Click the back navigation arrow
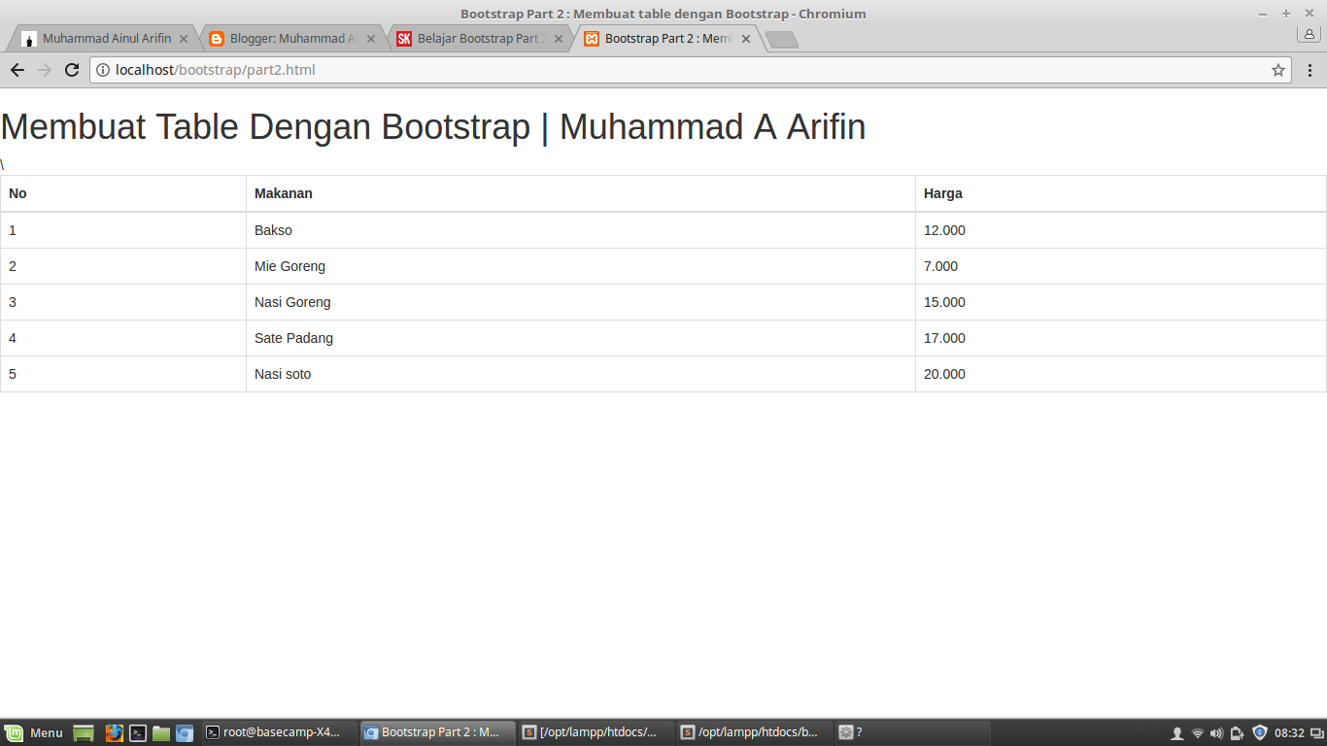This screenshot has height=746, width=1327. (17, 70)
